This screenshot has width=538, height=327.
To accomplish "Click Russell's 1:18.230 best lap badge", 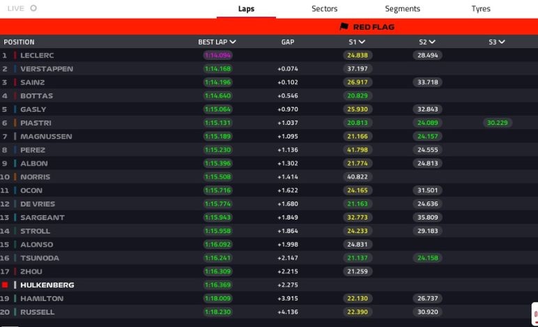I will tap(217, 312).
